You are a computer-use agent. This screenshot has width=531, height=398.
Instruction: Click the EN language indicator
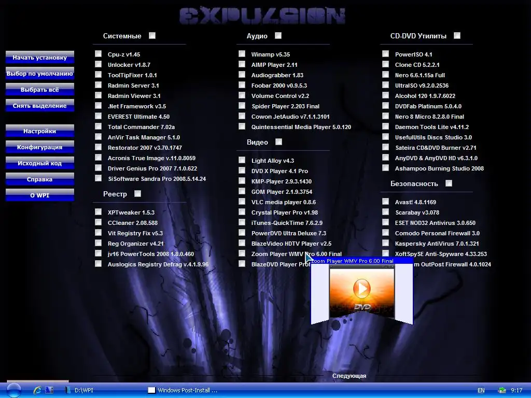[481, 390]
